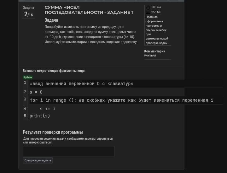This screenshot has width=227, height=173.
Task: Click the code line 's = 0'
Action: 36,92
